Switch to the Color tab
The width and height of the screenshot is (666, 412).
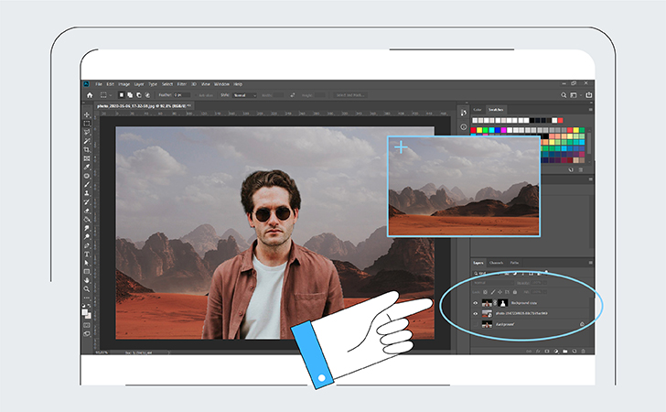(478, 110)
